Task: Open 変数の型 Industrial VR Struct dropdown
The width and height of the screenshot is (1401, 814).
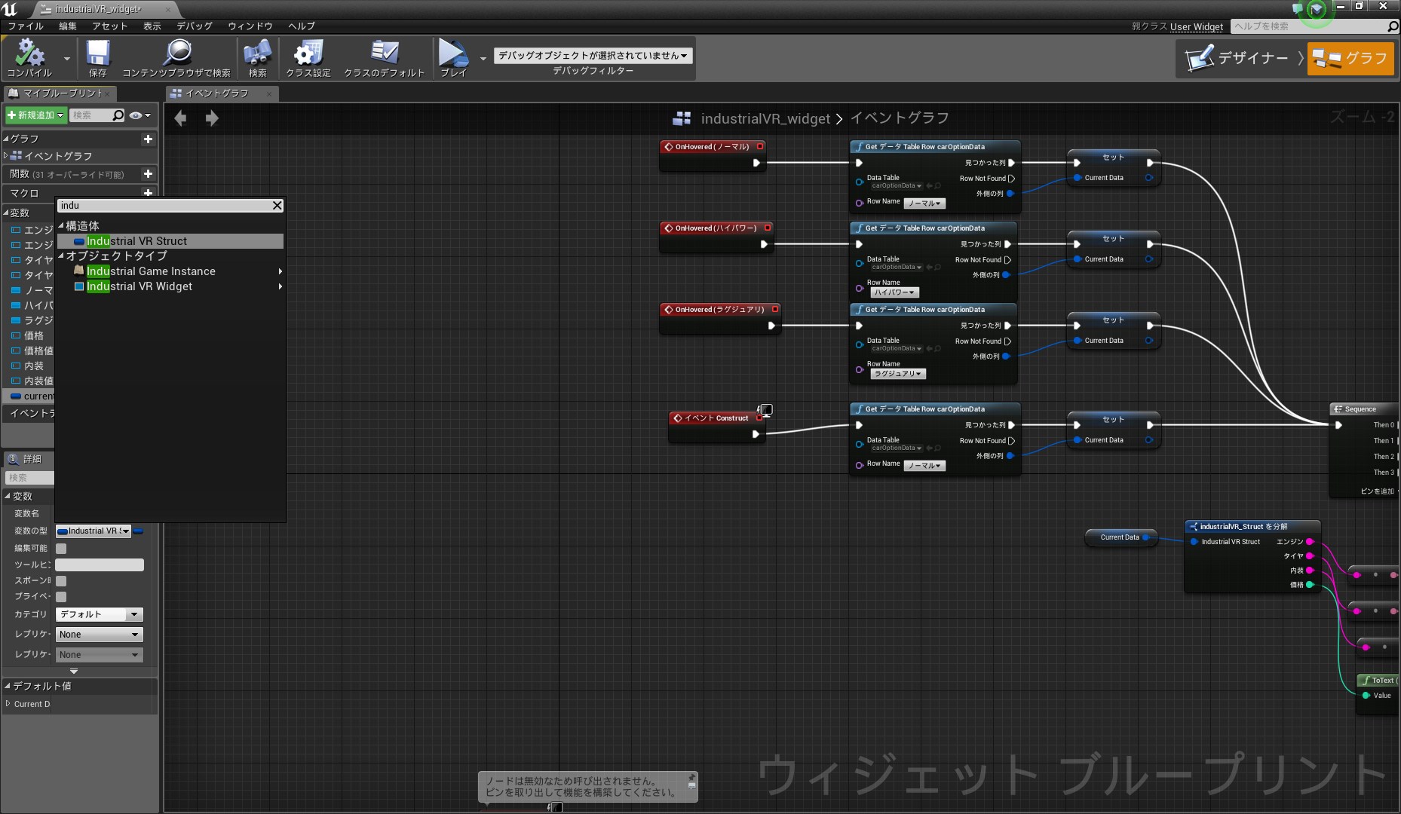Action: click(x=94, y=531)
